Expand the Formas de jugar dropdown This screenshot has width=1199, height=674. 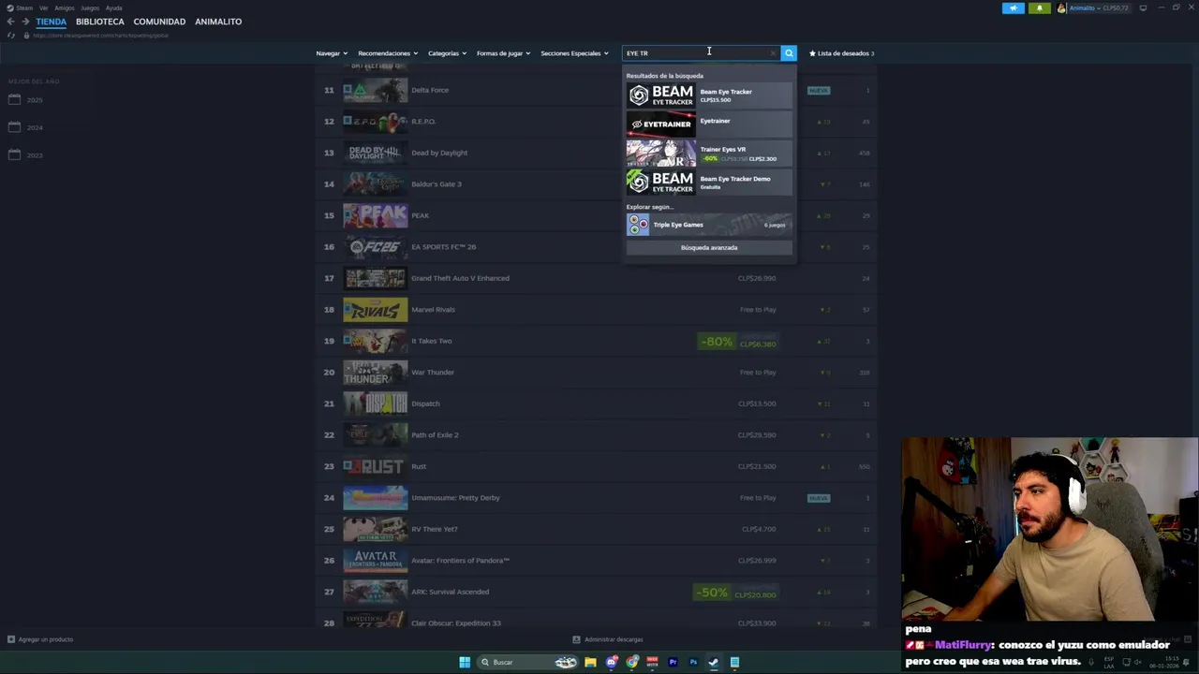click(x=503, y=53)
